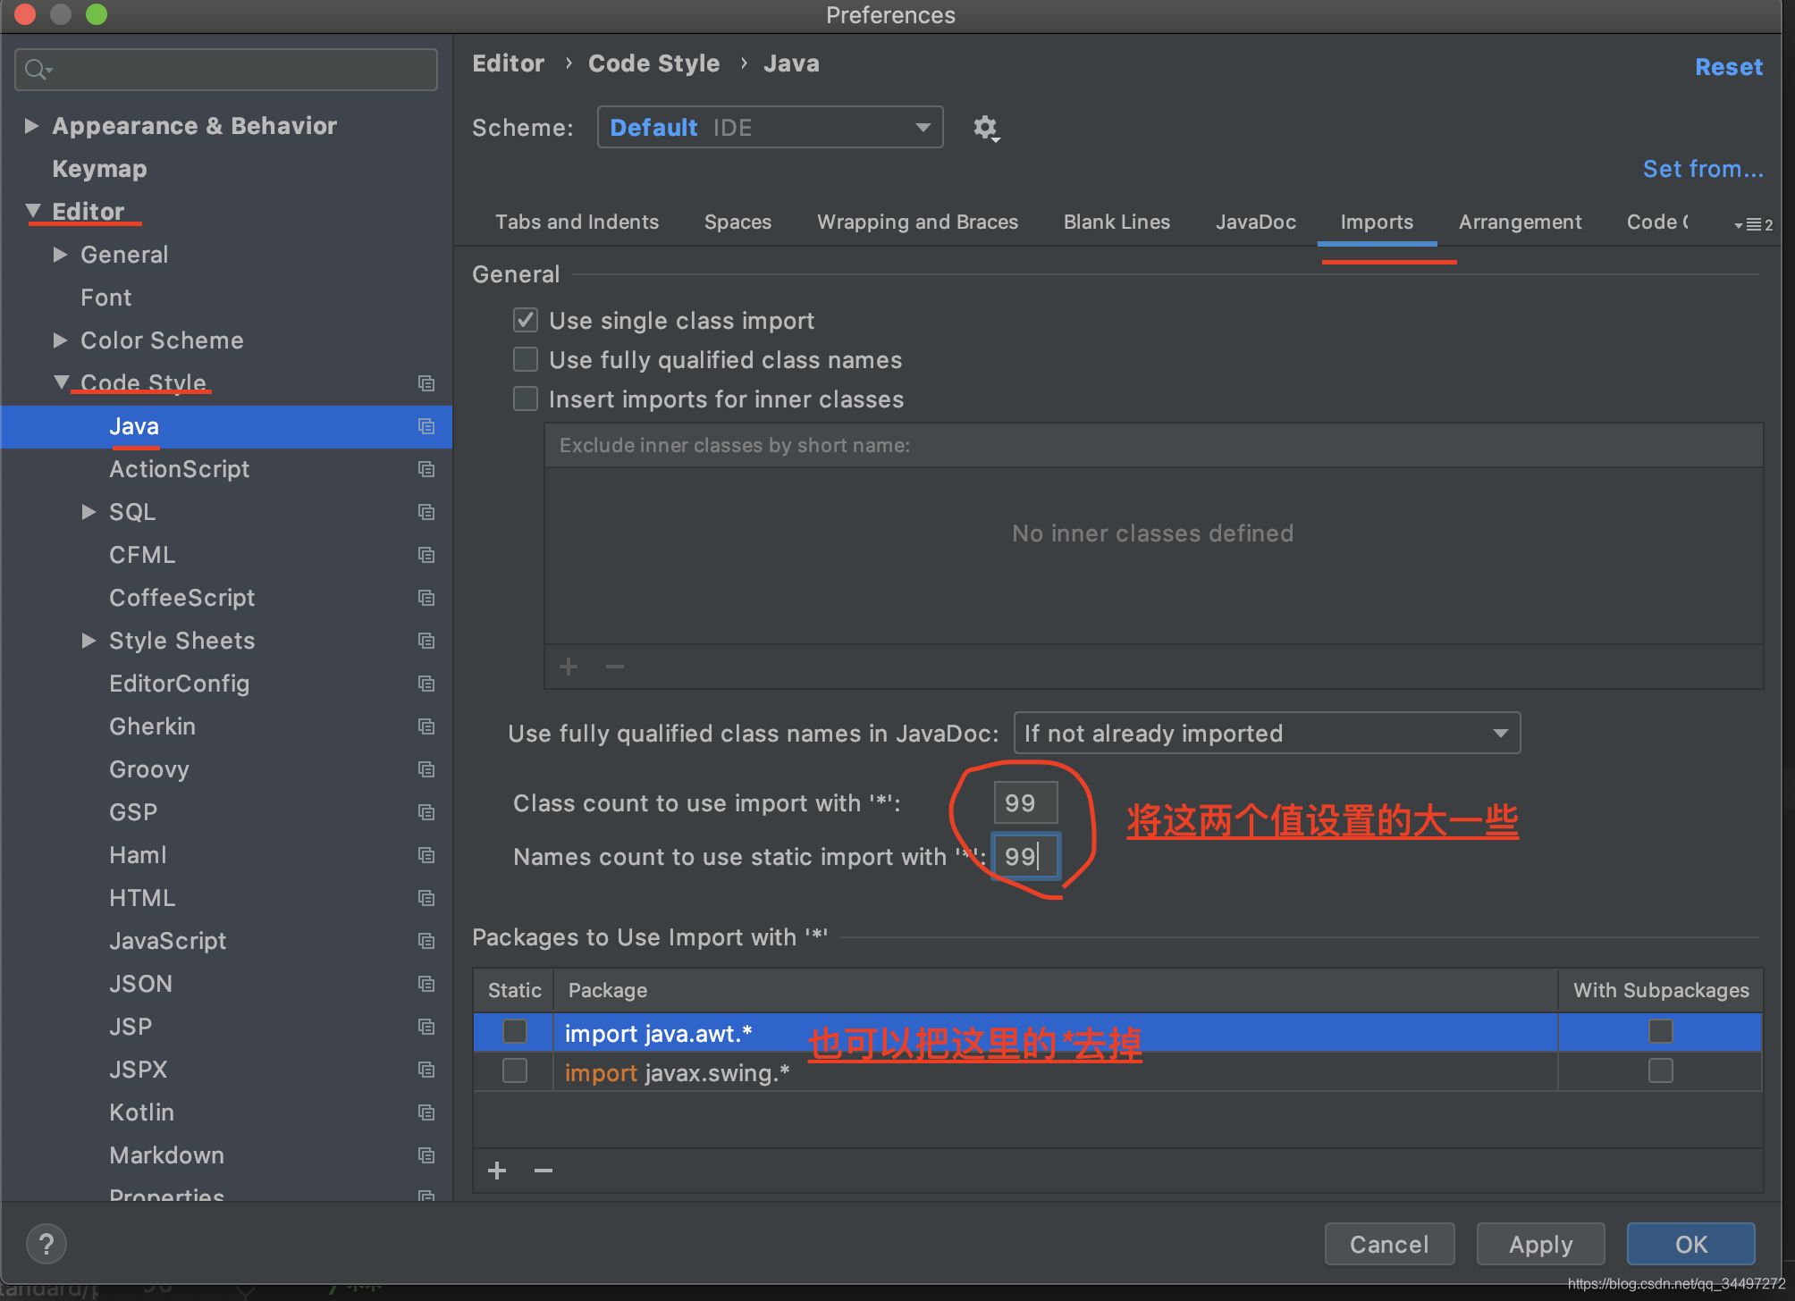Toggle Static checkbox for javax.swing import
The height and width of the screenshot is (1301, 1795).
point(515,1070)
